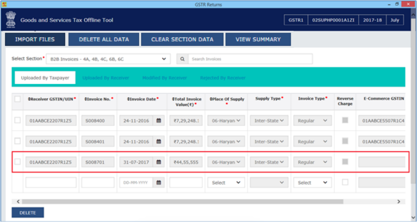Sort by Receiver GSTIN/UIN column
The image size is (417, 222).
point(52,99)
